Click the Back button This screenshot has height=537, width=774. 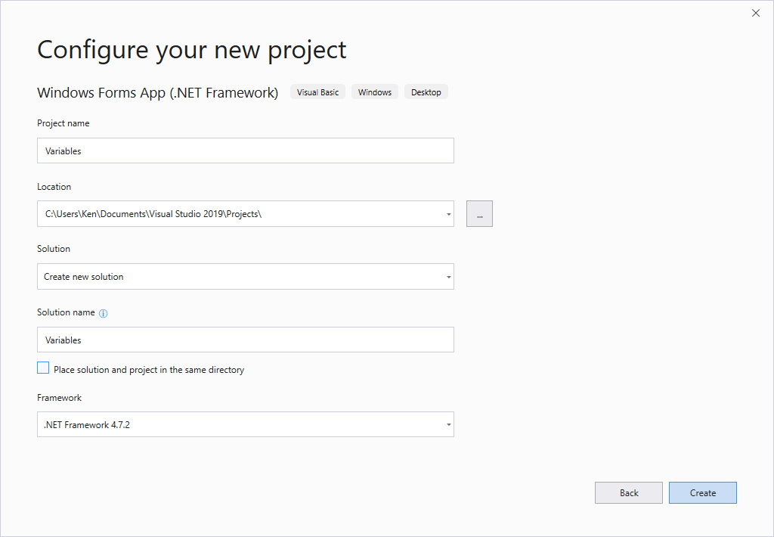pyautogui.click(x=628, y=492)
